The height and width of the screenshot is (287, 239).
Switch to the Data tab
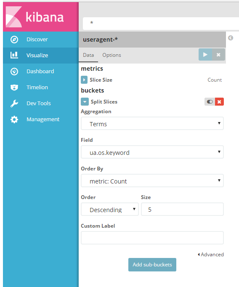pos(88,55)
